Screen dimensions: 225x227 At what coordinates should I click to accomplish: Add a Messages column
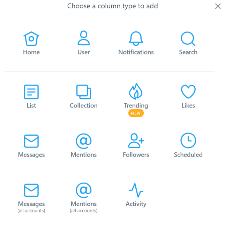[31, 141]
